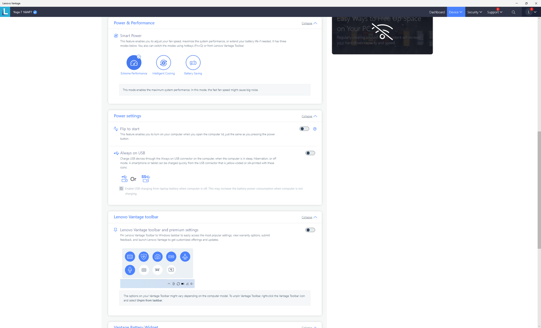Open the Security menu

(x=475, y=12)
